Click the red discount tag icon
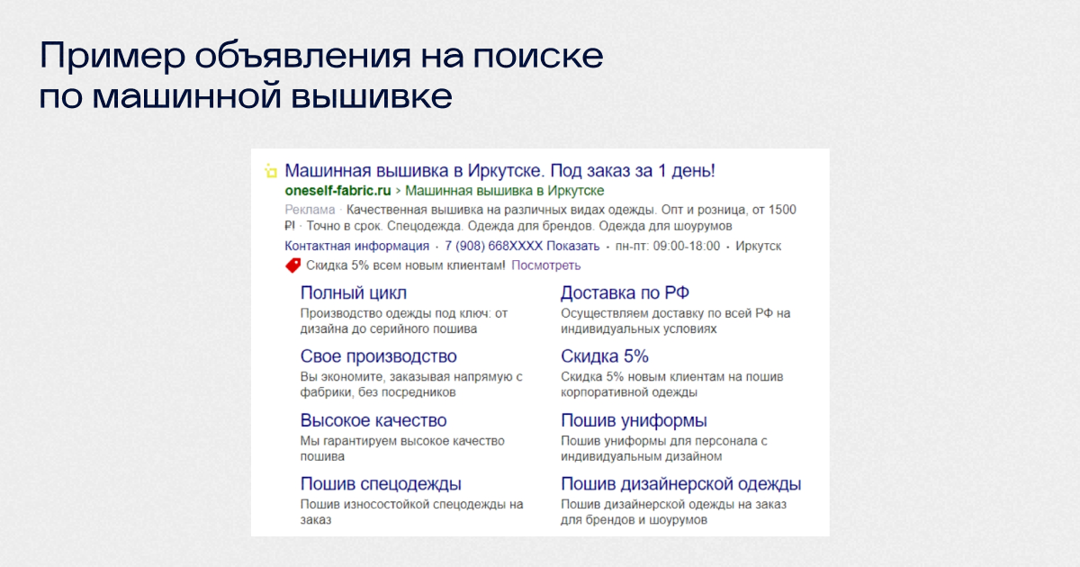 point(292,265)
